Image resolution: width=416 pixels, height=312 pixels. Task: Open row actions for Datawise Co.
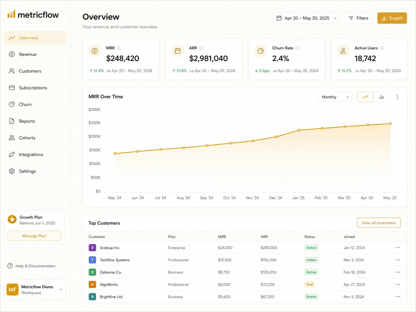click(398, 272)
